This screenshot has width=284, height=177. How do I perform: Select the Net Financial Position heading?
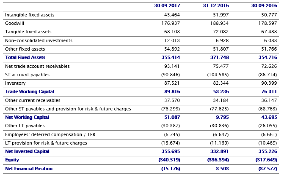click(29, 169)
